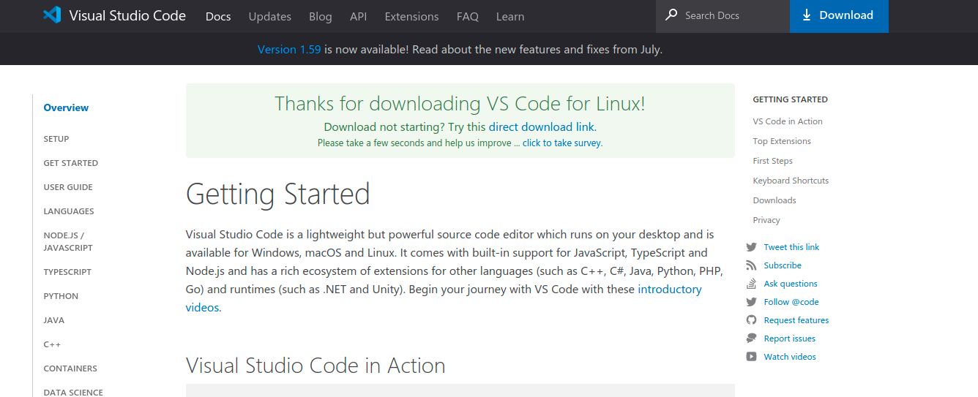Click the Watch videos link text

[790, 357]
